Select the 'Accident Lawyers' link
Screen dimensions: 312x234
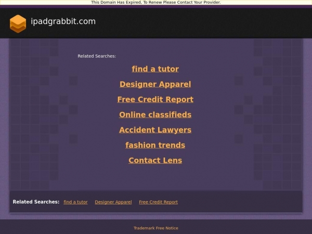click(x=155, y=129)
